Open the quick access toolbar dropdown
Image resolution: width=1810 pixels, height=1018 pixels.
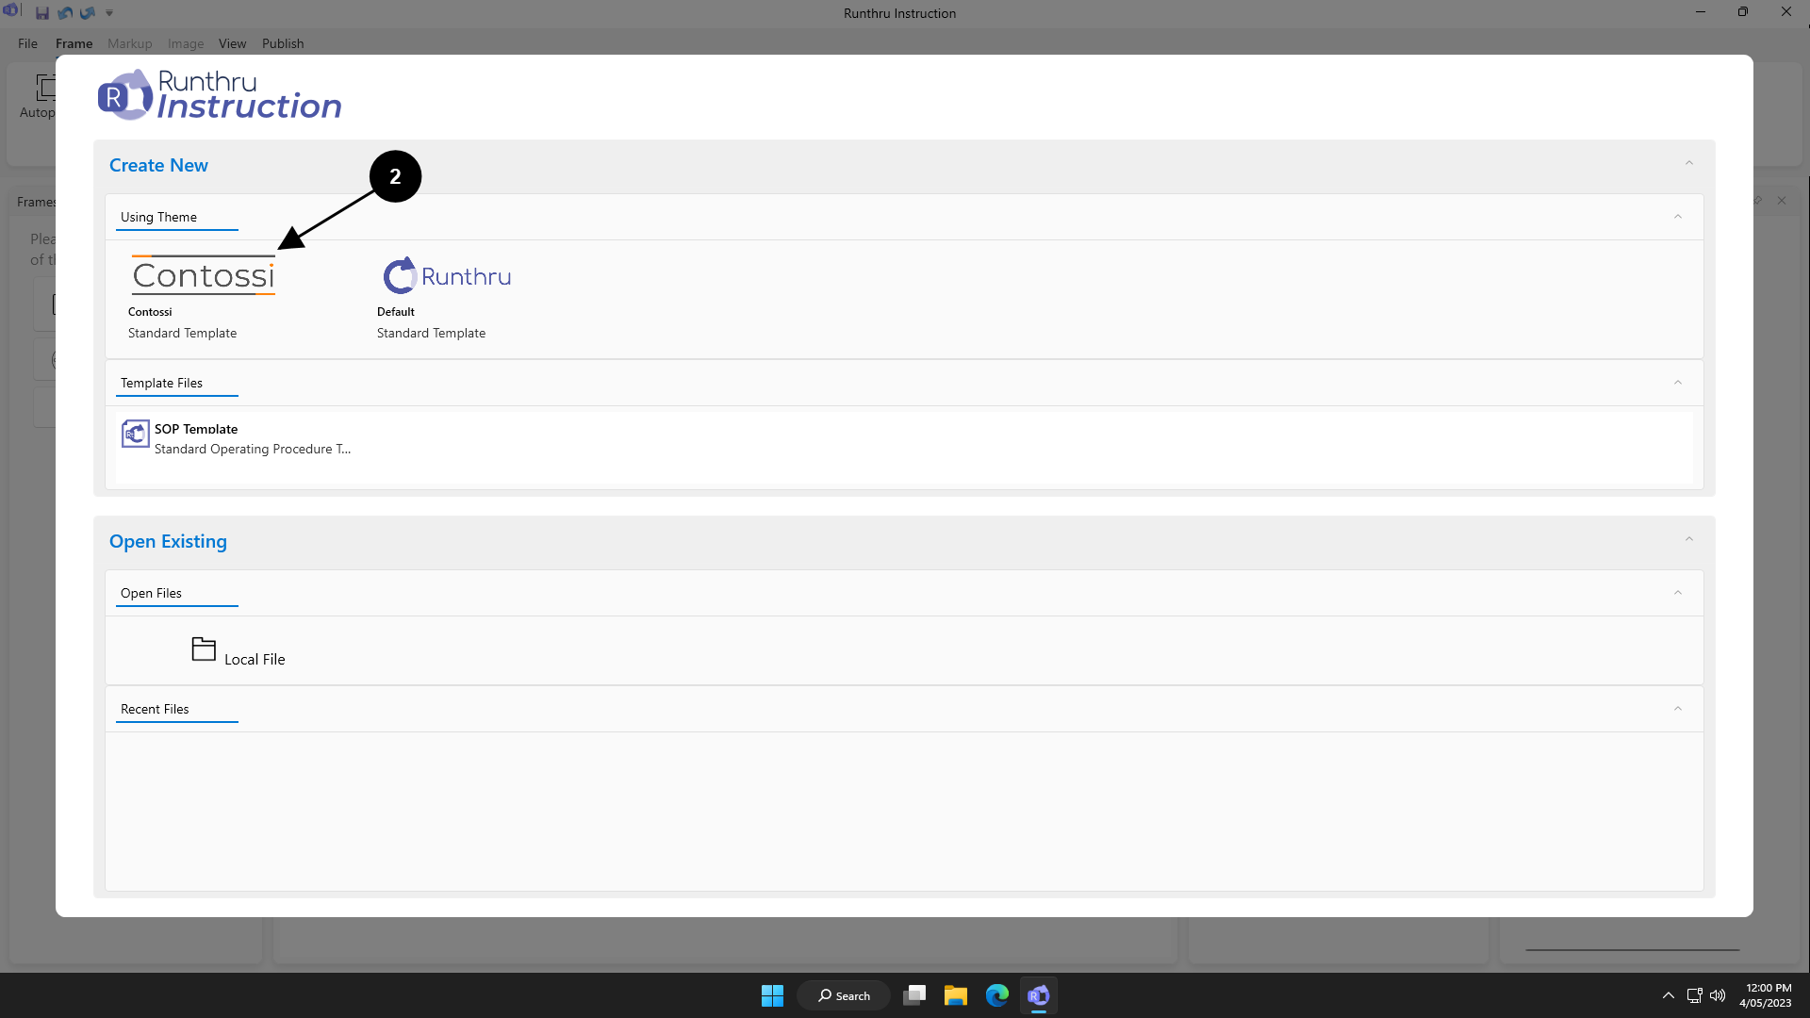[x=109, y=13]
